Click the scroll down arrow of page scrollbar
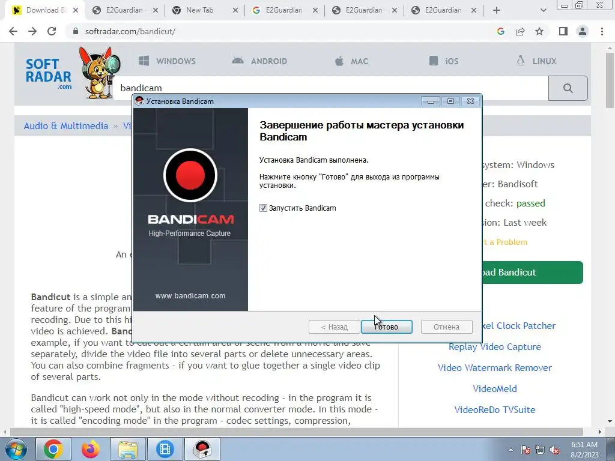This screenshot has width=615, height=461. click(610, 422)
